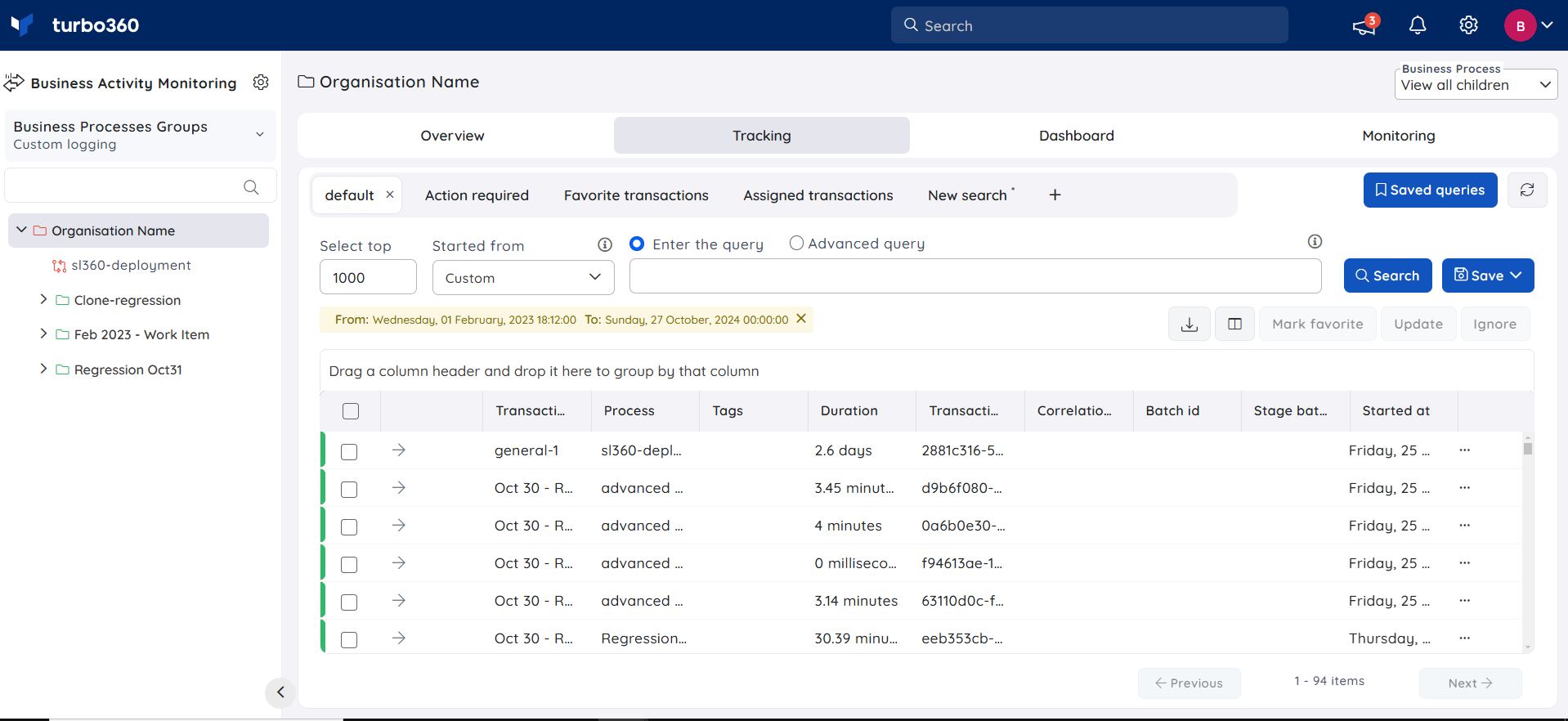This screenshot has height=721, width=1568.
Task: Open more options for the 63110d0c row
Action: point(1464,601)
